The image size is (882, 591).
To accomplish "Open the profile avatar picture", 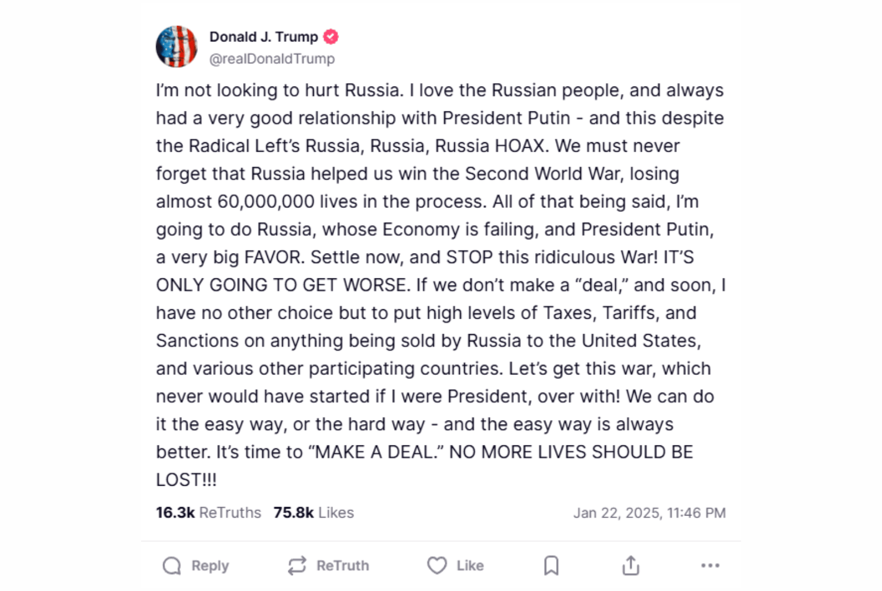I will (176, 47).
